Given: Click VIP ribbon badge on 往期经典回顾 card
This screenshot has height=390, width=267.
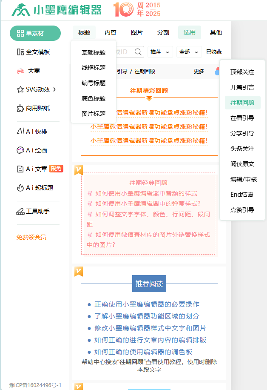Looking at the screenshot, I should coord(79,170).
